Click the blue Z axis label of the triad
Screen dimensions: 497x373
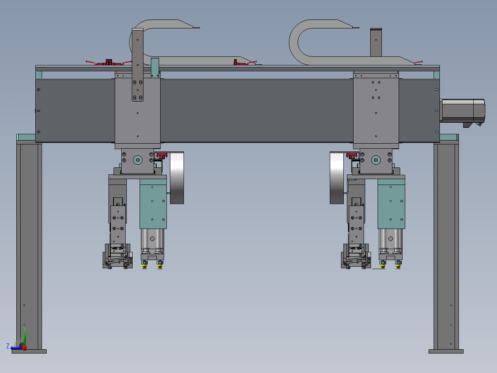(x=8, y=346)
